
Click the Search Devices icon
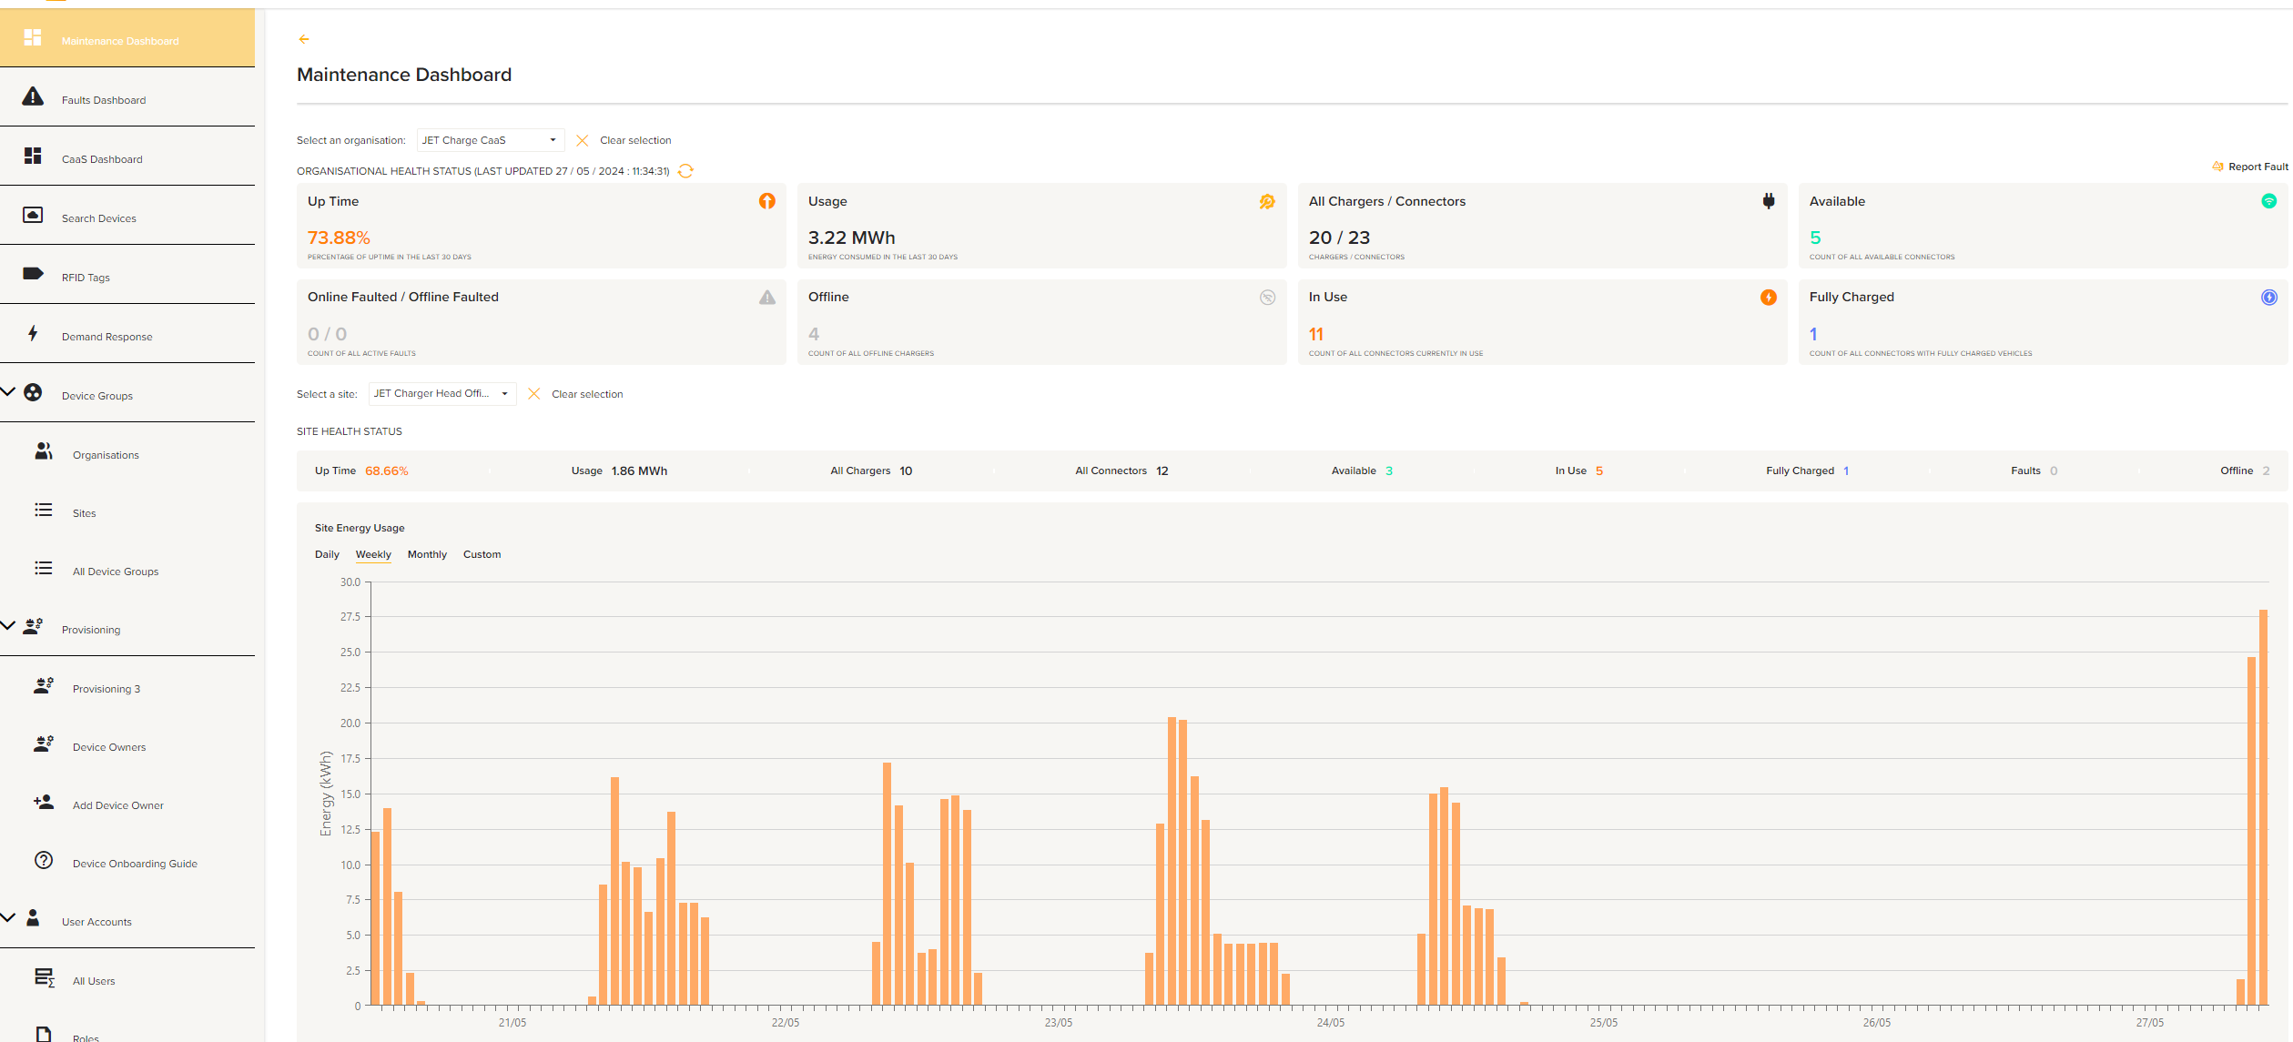[33, 215]
